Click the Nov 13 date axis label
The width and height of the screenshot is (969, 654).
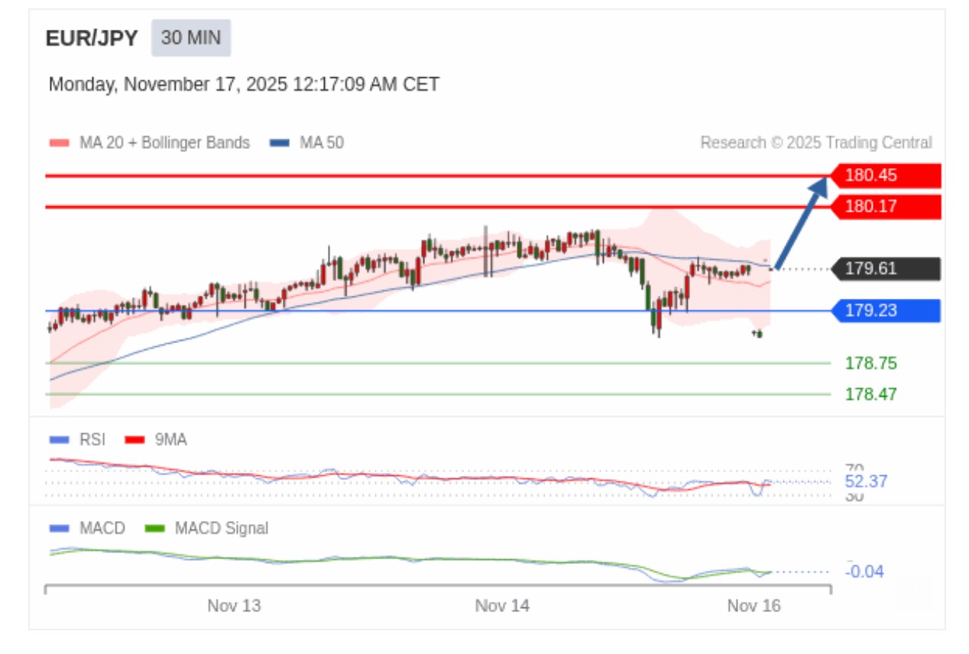pyautogui.click(x=234, y=606)
